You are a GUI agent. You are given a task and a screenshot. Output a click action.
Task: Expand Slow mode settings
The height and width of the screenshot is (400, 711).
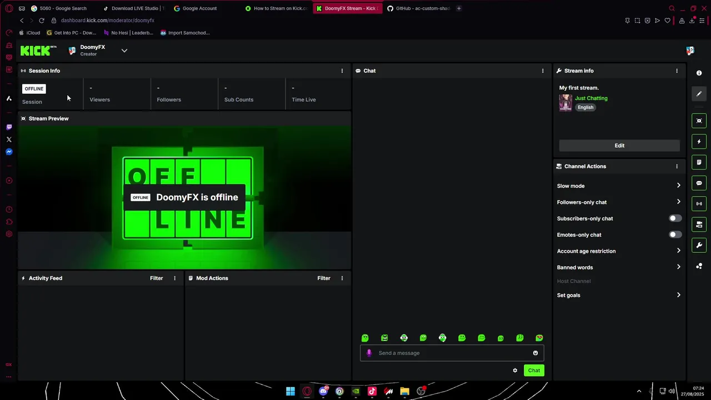coord(619,186)
